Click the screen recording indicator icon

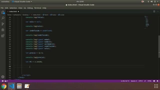[x=143, y=1]
